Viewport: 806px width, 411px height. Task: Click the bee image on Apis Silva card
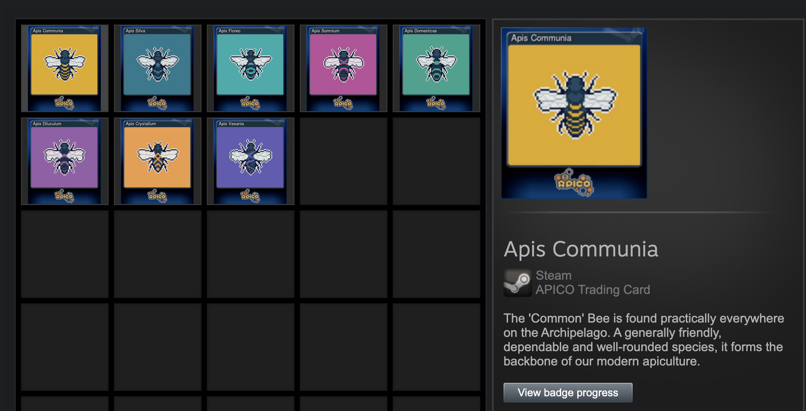pyautogui.click(x=158, y=64)
